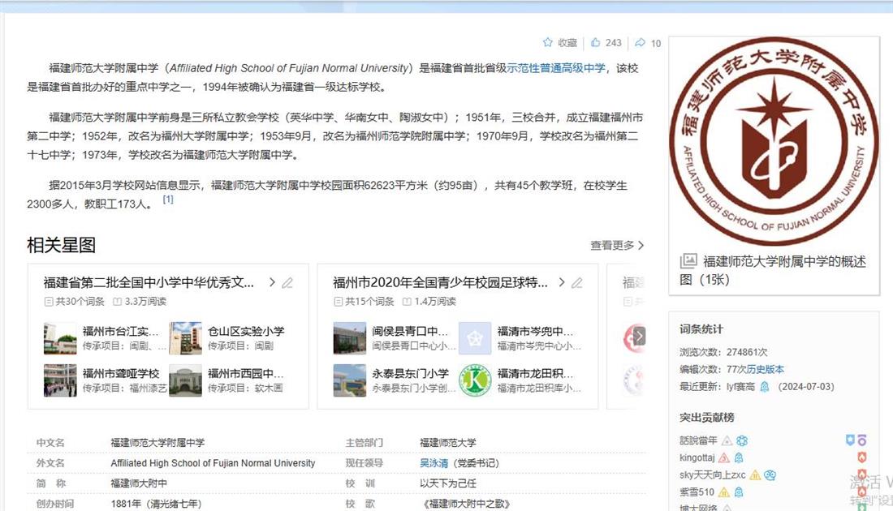Click the 福州市西园中 thumbnail image
Viewport: 893px width, 511px height.
[x=186, y=380]
